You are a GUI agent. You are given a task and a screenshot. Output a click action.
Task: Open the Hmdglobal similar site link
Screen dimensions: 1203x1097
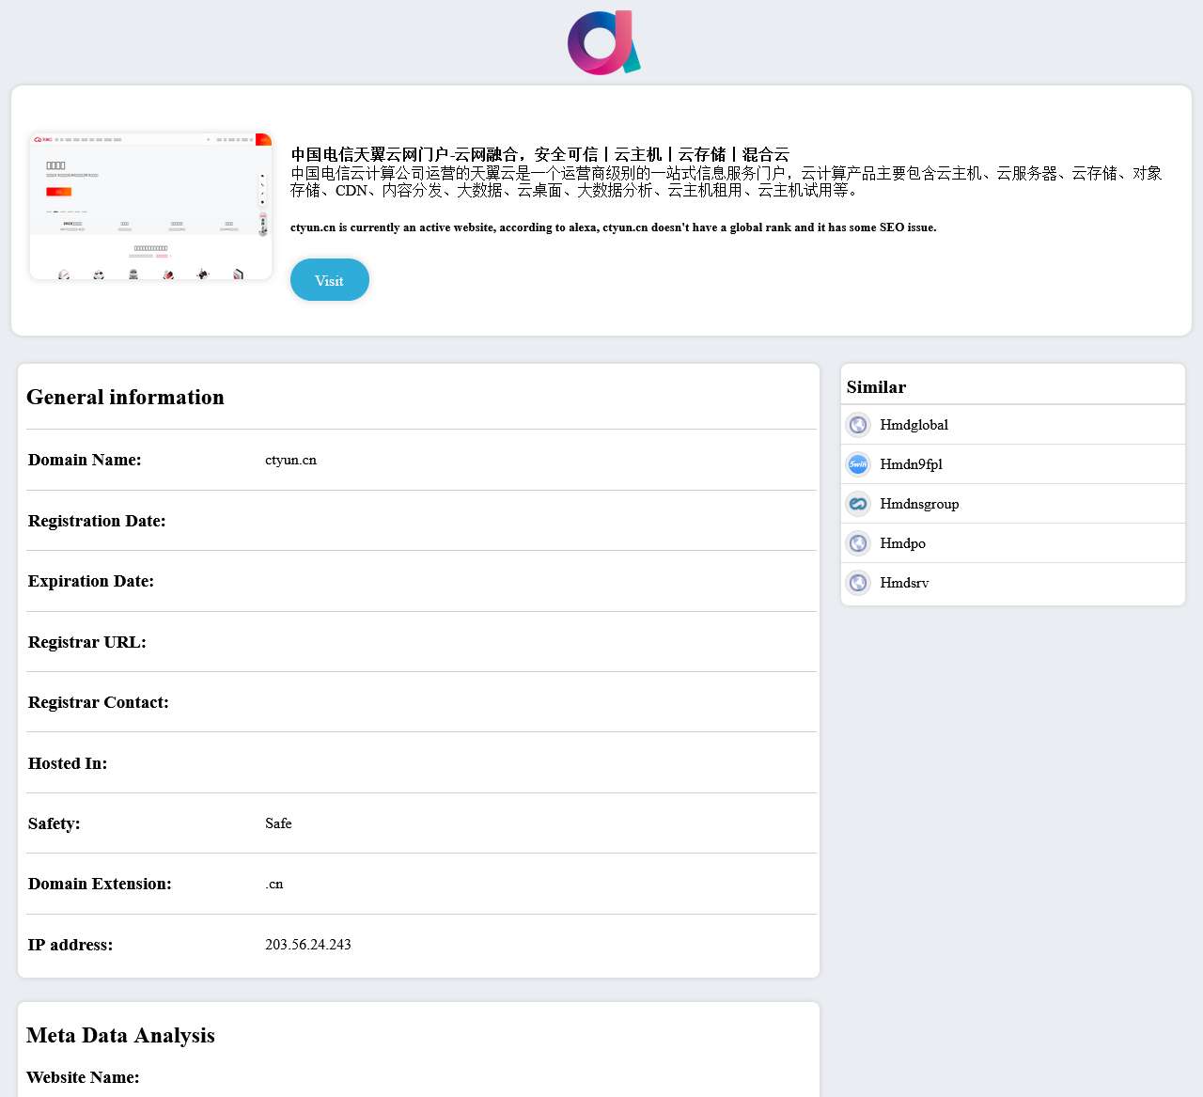[x=914, y=425]
